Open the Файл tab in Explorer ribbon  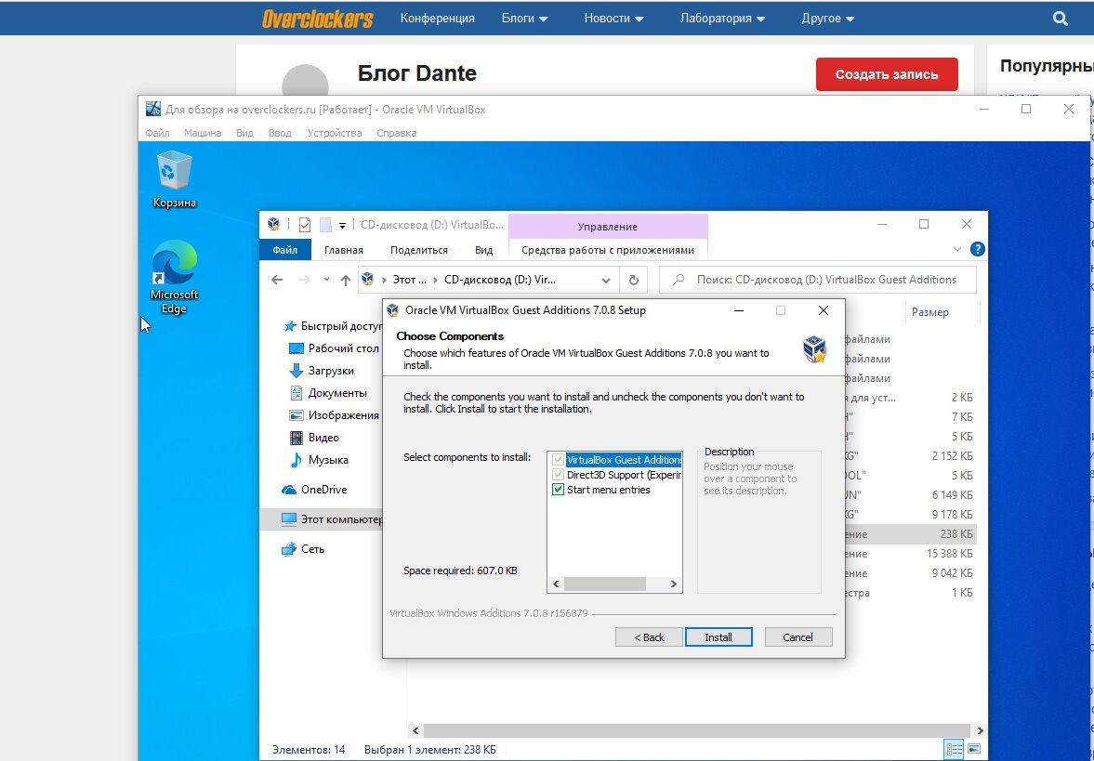click(x=284, y=250)
